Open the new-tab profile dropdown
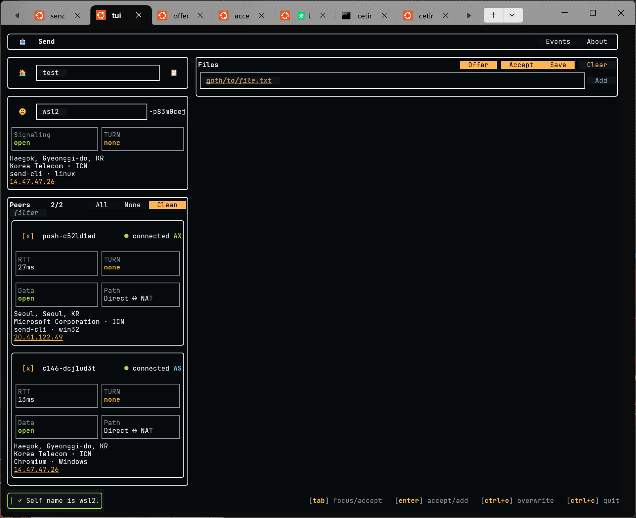This screenshot has width=636, height=518. tap(512, 15)
